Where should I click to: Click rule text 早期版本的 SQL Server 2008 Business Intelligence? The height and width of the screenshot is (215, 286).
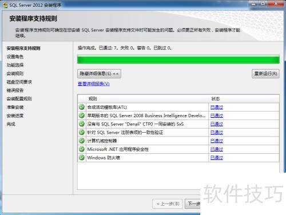coord(146,116)
